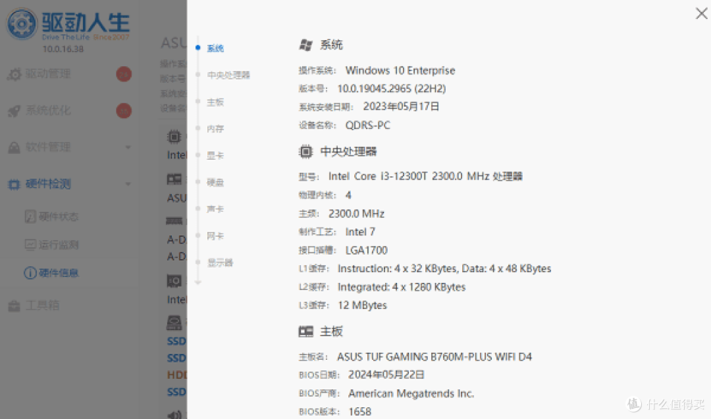Click the CPU chip icon beside 中央处理器 heading
711x419 pixels.
click(305, 151)
